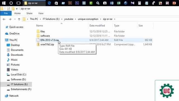This screenshot has height=101, width=179.
Task: Launch Adobe Photoshop from the taskbar
Action: click(x=77, y=3)
